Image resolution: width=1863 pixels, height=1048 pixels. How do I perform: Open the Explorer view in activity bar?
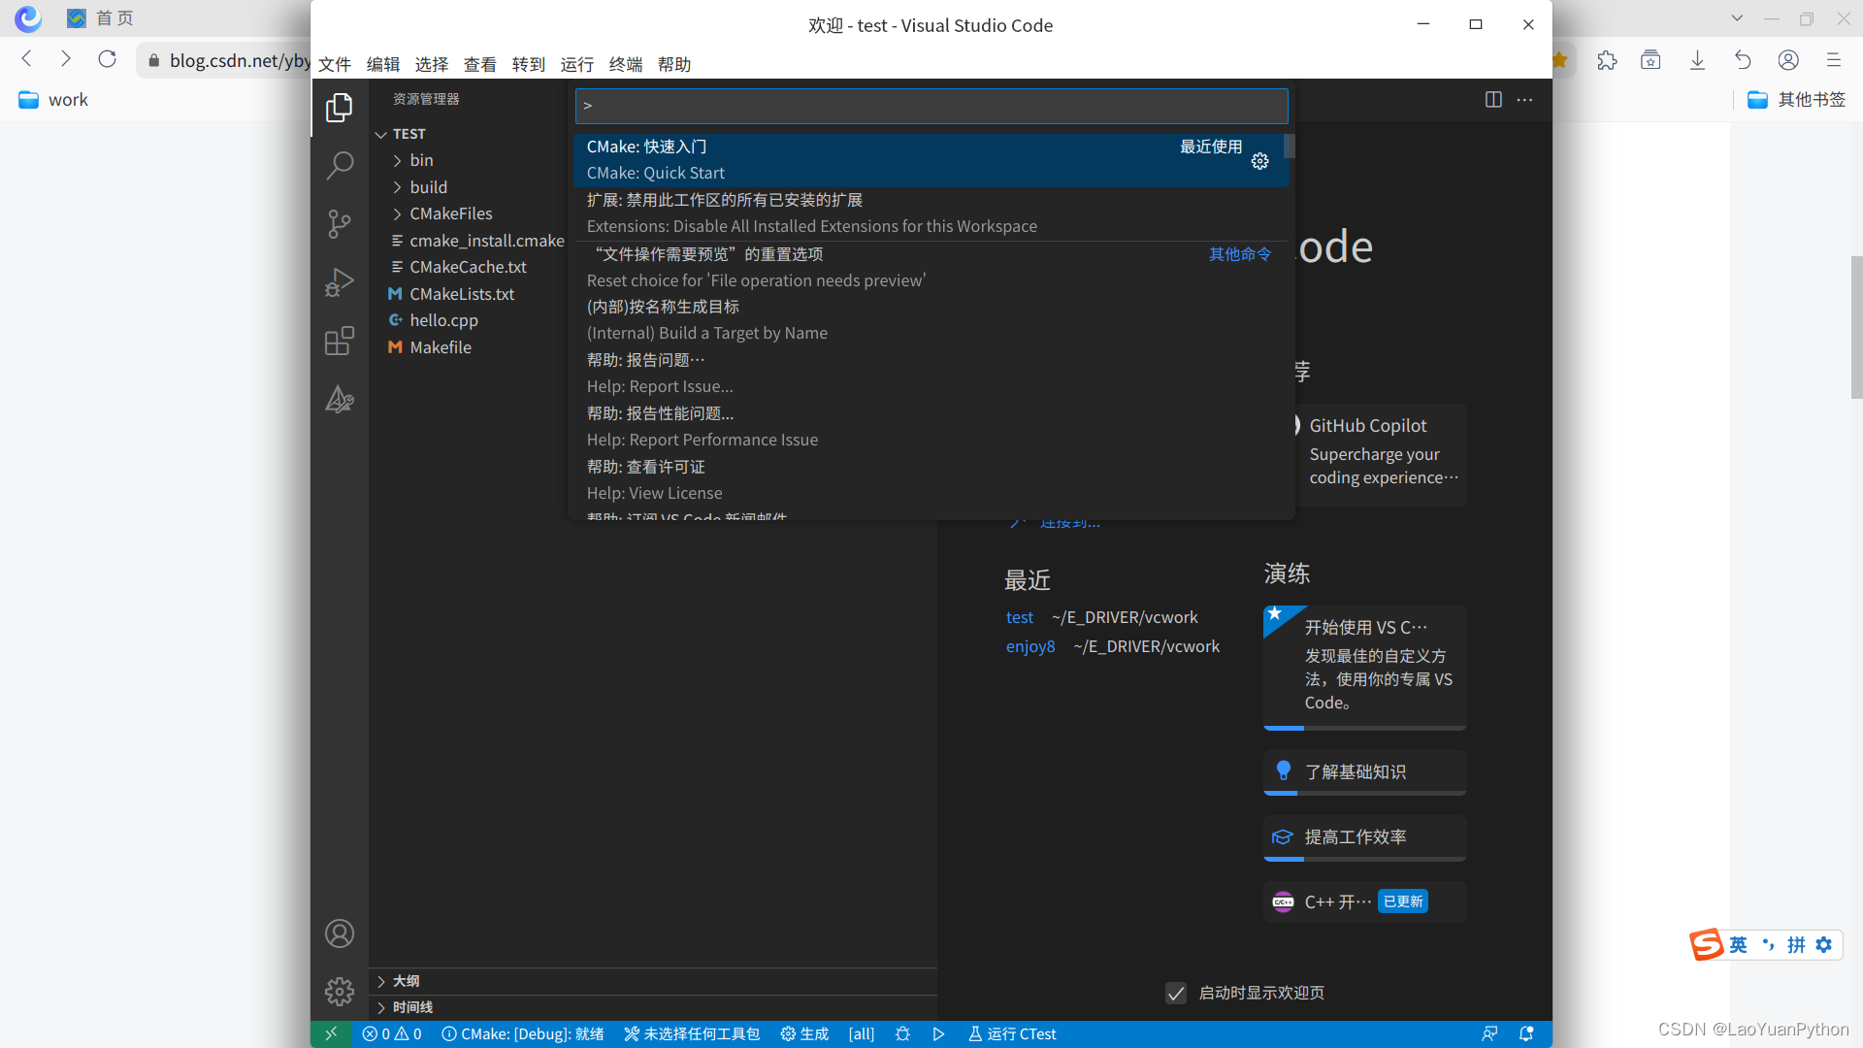339,108
